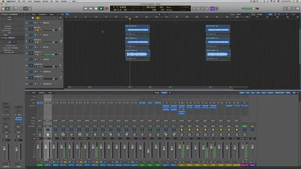301x169 pixels.
Task: Toggle Solo on RHY FX L mixer strip
Action: pyautogui.click(x=65, y=162)
